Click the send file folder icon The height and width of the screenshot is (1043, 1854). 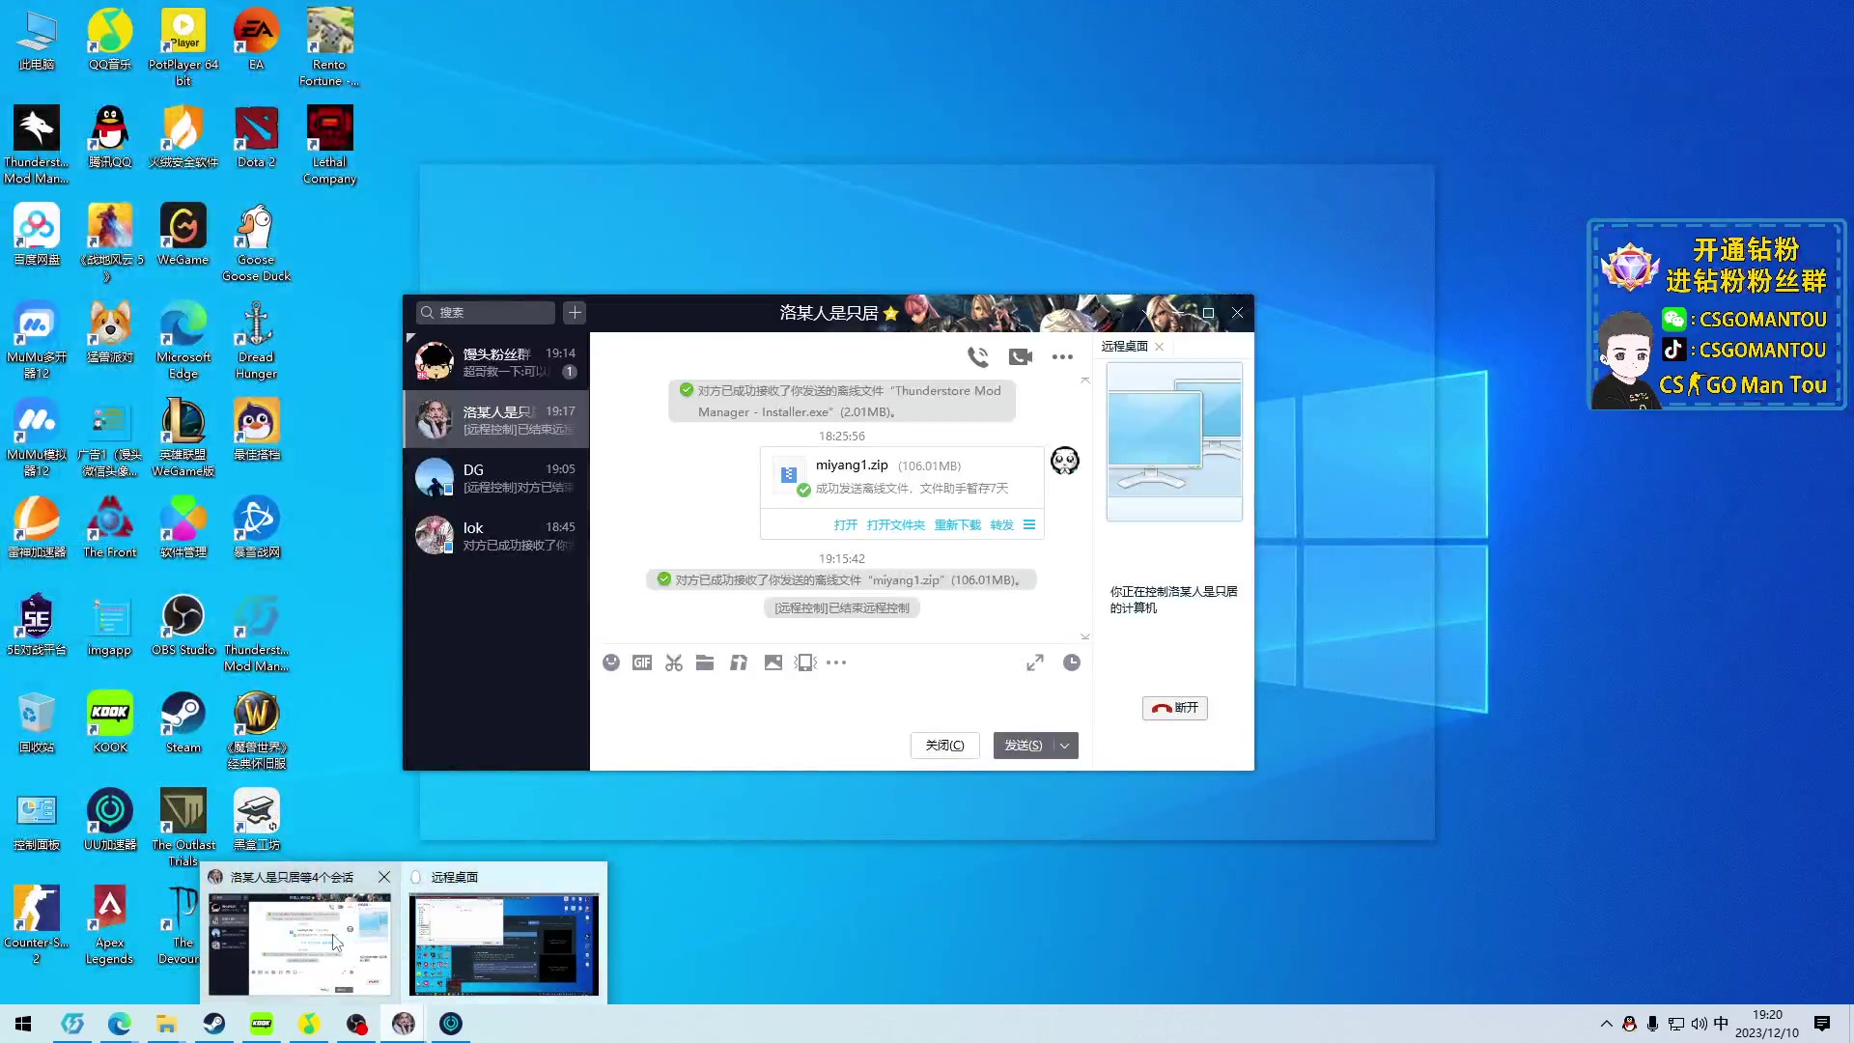pyautogui.click(x=705, y=662)
